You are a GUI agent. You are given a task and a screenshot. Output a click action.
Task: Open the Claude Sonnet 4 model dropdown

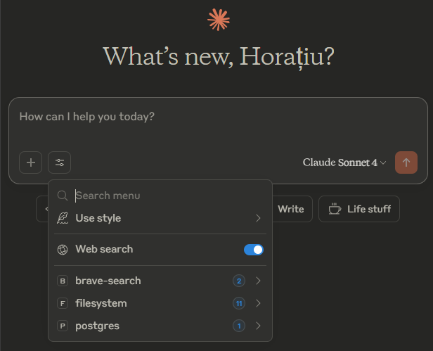click(x=344, y=162)
